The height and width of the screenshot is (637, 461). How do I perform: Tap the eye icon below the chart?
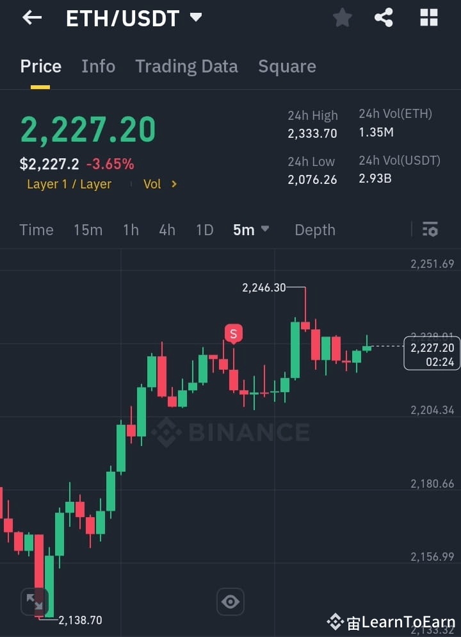(230, 601)
